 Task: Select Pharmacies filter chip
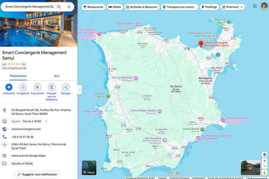pyautogui.click(x=230, y=7)
